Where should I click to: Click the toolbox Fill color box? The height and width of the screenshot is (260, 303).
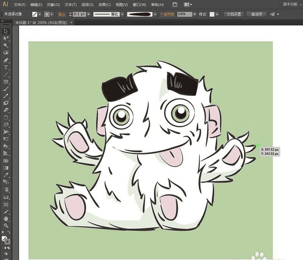(x=4, y=238)
